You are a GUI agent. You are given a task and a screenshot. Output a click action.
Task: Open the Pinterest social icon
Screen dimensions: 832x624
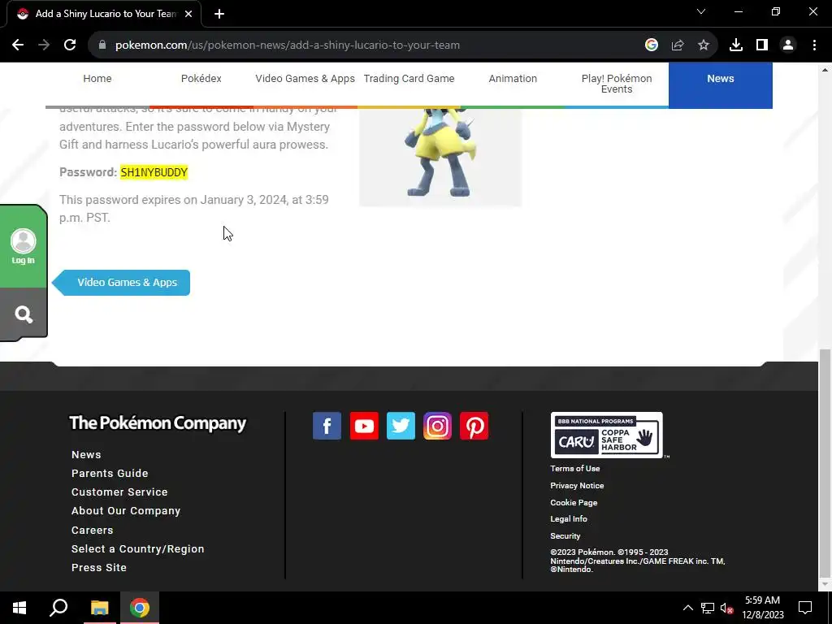474,426
